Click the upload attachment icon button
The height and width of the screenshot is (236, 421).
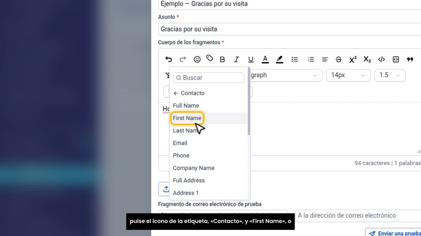click(x=165, y=189)
